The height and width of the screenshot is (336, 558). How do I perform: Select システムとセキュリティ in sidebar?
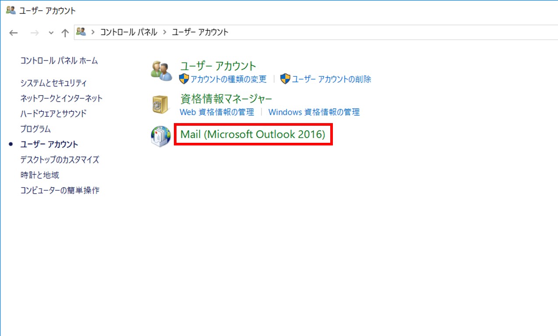(53, 83)
